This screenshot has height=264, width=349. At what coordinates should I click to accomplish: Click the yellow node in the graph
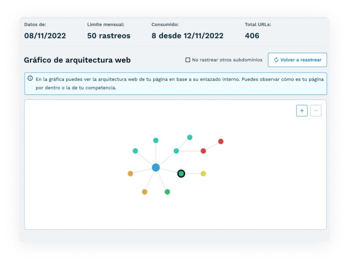203,174
